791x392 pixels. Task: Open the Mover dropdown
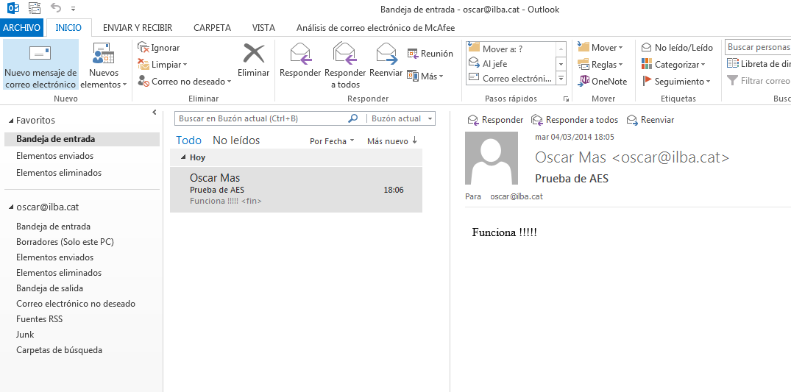pyautogui.click(x=600, y=47)
